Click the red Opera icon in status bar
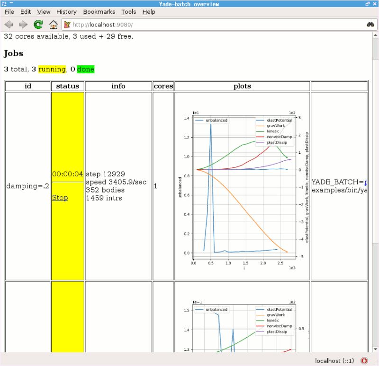This screenshot has width=379, height=366. pyautogui.click(x=364, y=361)
